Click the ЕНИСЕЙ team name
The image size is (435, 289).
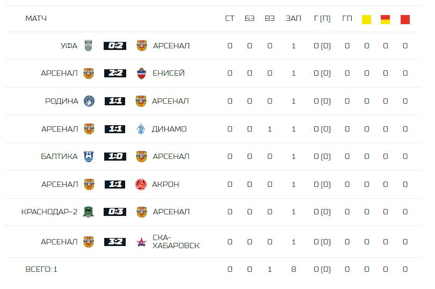click(169, 73)
